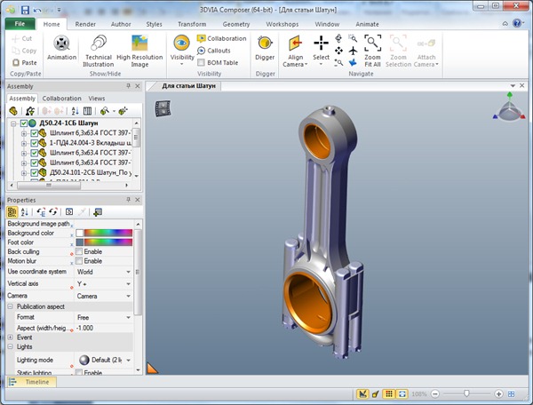Click the Background image path field
The height and width of the screenshot is (405, 533).
point(103,224)
